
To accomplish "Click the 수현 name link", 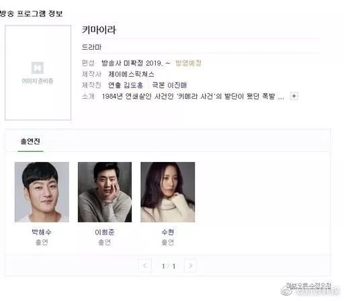I will [168, 232].
